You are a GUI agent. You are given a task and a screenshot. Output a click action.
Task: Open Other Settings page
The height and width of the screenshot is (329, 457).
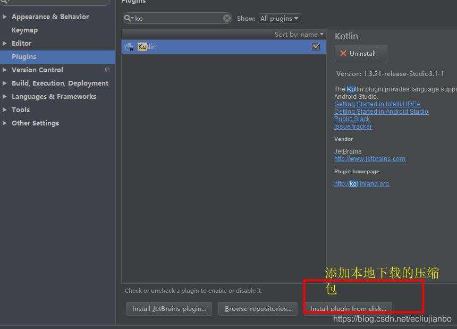35,123
